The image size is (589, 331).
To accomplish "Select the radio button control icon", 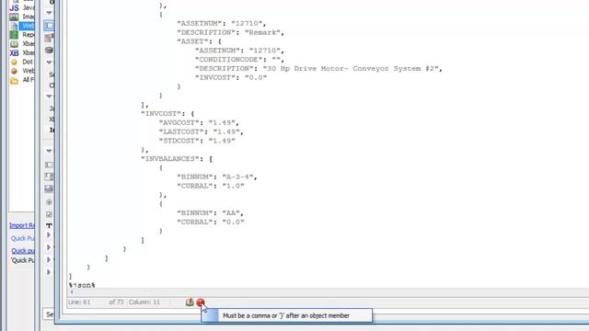I will [x=49, y=202].
